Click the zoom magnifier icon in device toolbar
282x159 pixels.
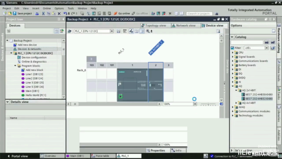tap(148, 31)
